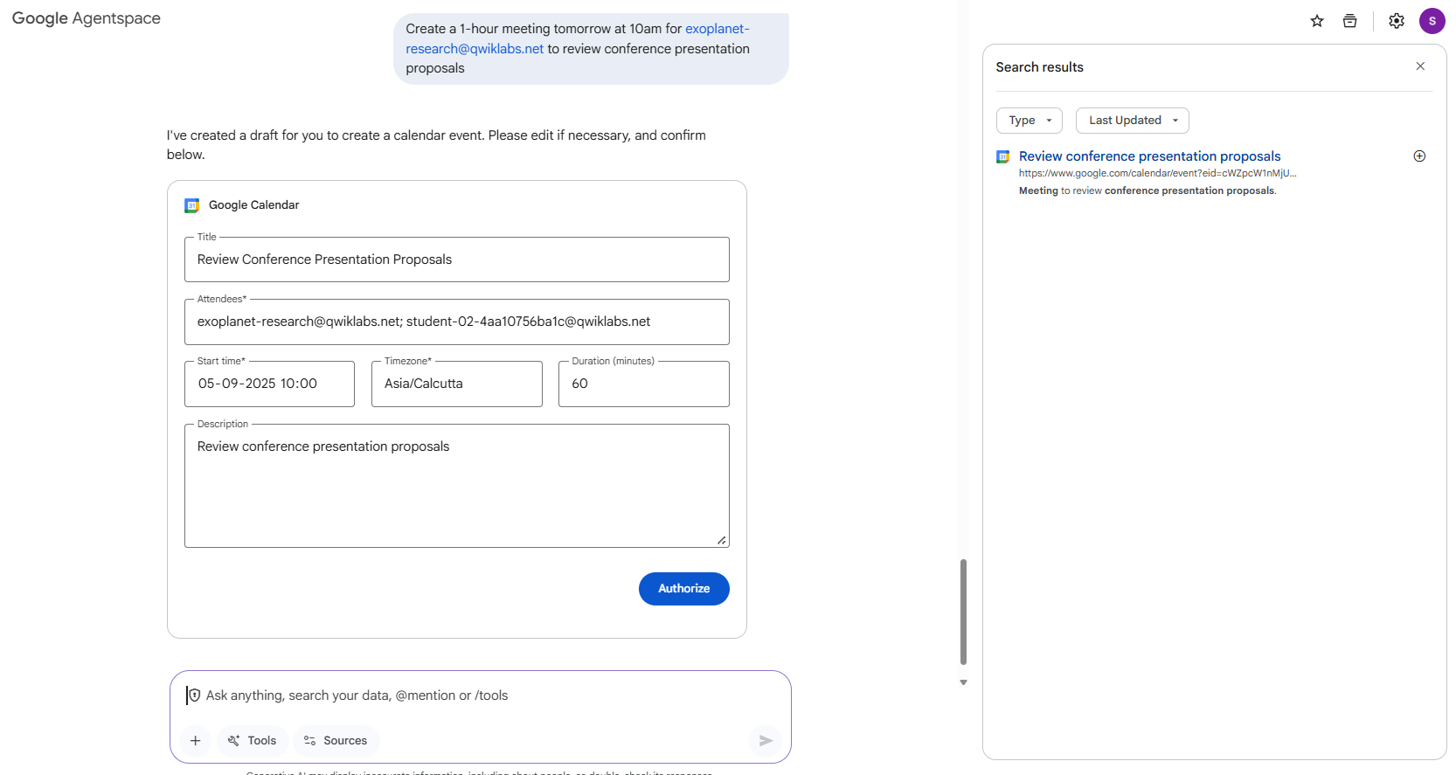Open the Sources selector

336,741
